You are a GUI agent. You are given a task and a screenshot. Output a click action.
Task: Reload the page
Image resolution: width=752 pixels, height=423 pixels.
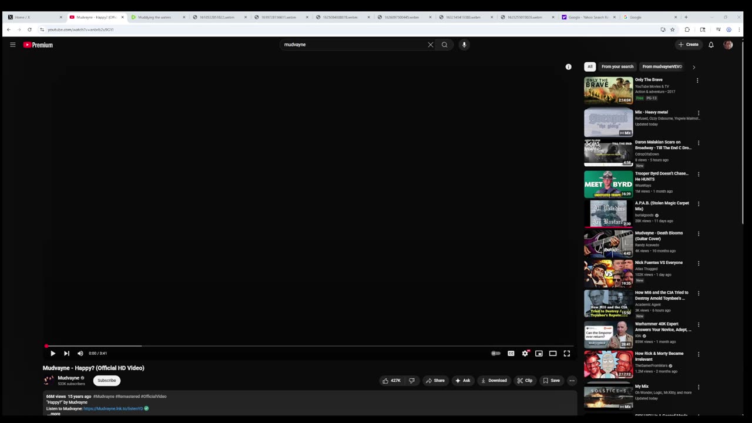29,29
